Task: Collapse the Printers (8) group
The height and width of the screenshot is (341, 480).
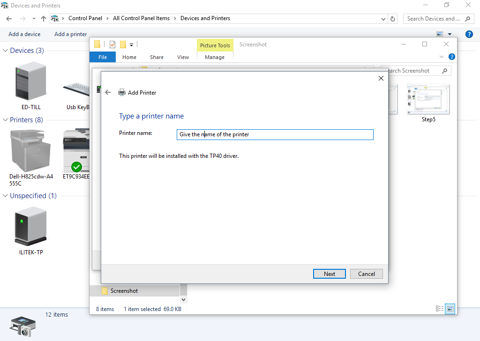Action: click(x=6, y=120)
